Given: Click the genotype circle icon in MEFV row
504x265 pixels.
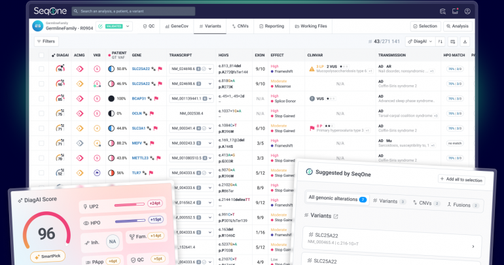Looking at the screenshot, I should pos(111,143).
